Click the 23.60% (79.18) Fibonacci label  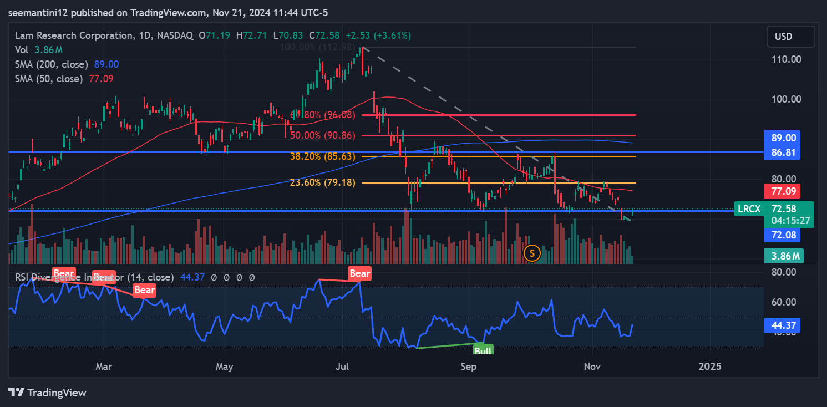pyautogui.click(x=323, y=182)
